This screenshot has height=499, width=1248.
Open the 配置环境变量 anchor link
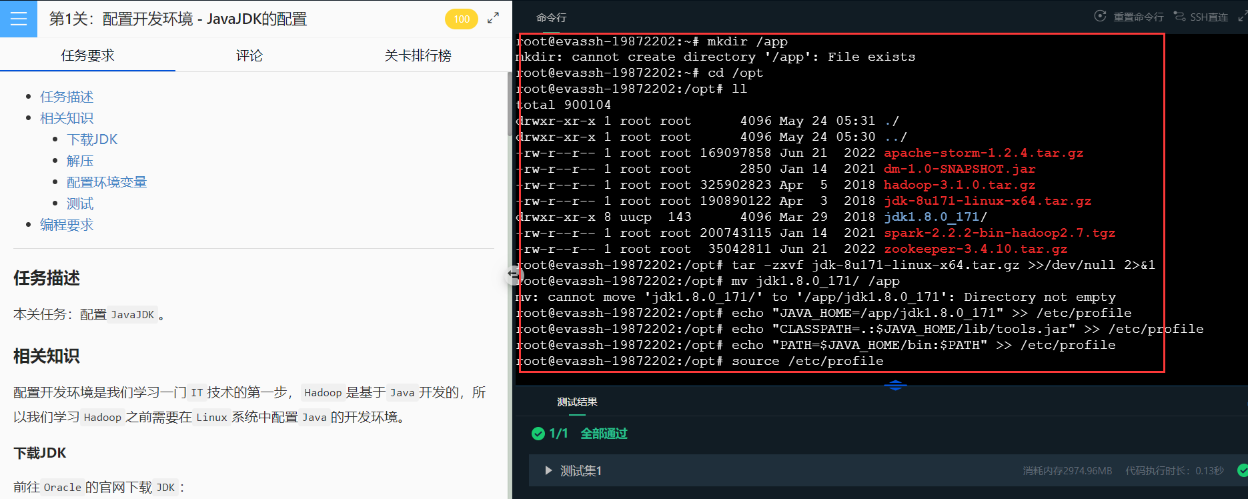[x=107, y=182]
